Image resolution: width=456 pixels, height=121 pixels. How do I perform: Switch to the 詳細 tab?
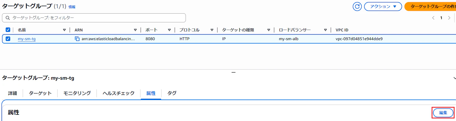pyautogui.click(x=12, y=93)
